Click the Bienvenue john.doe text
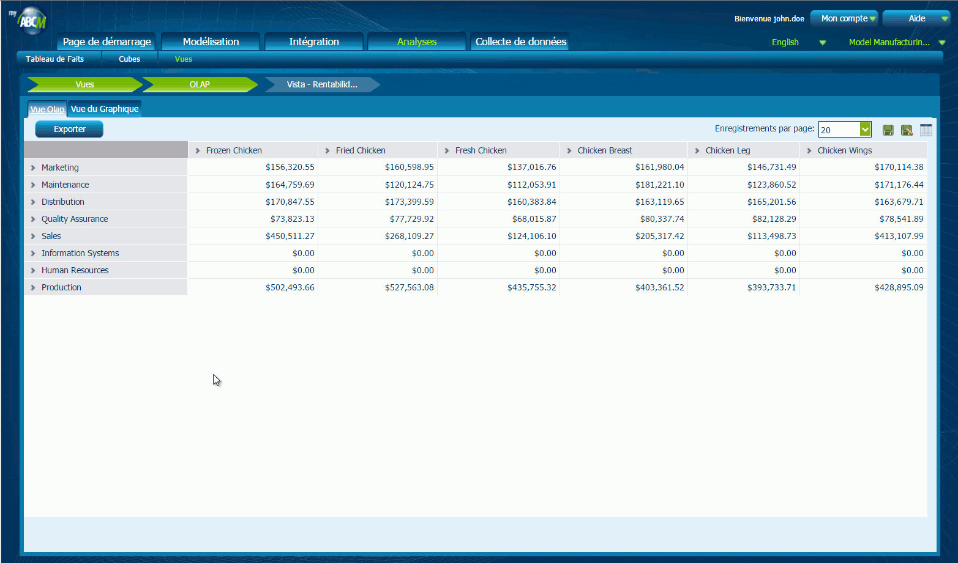958x563 pixels. pos(769,19)
